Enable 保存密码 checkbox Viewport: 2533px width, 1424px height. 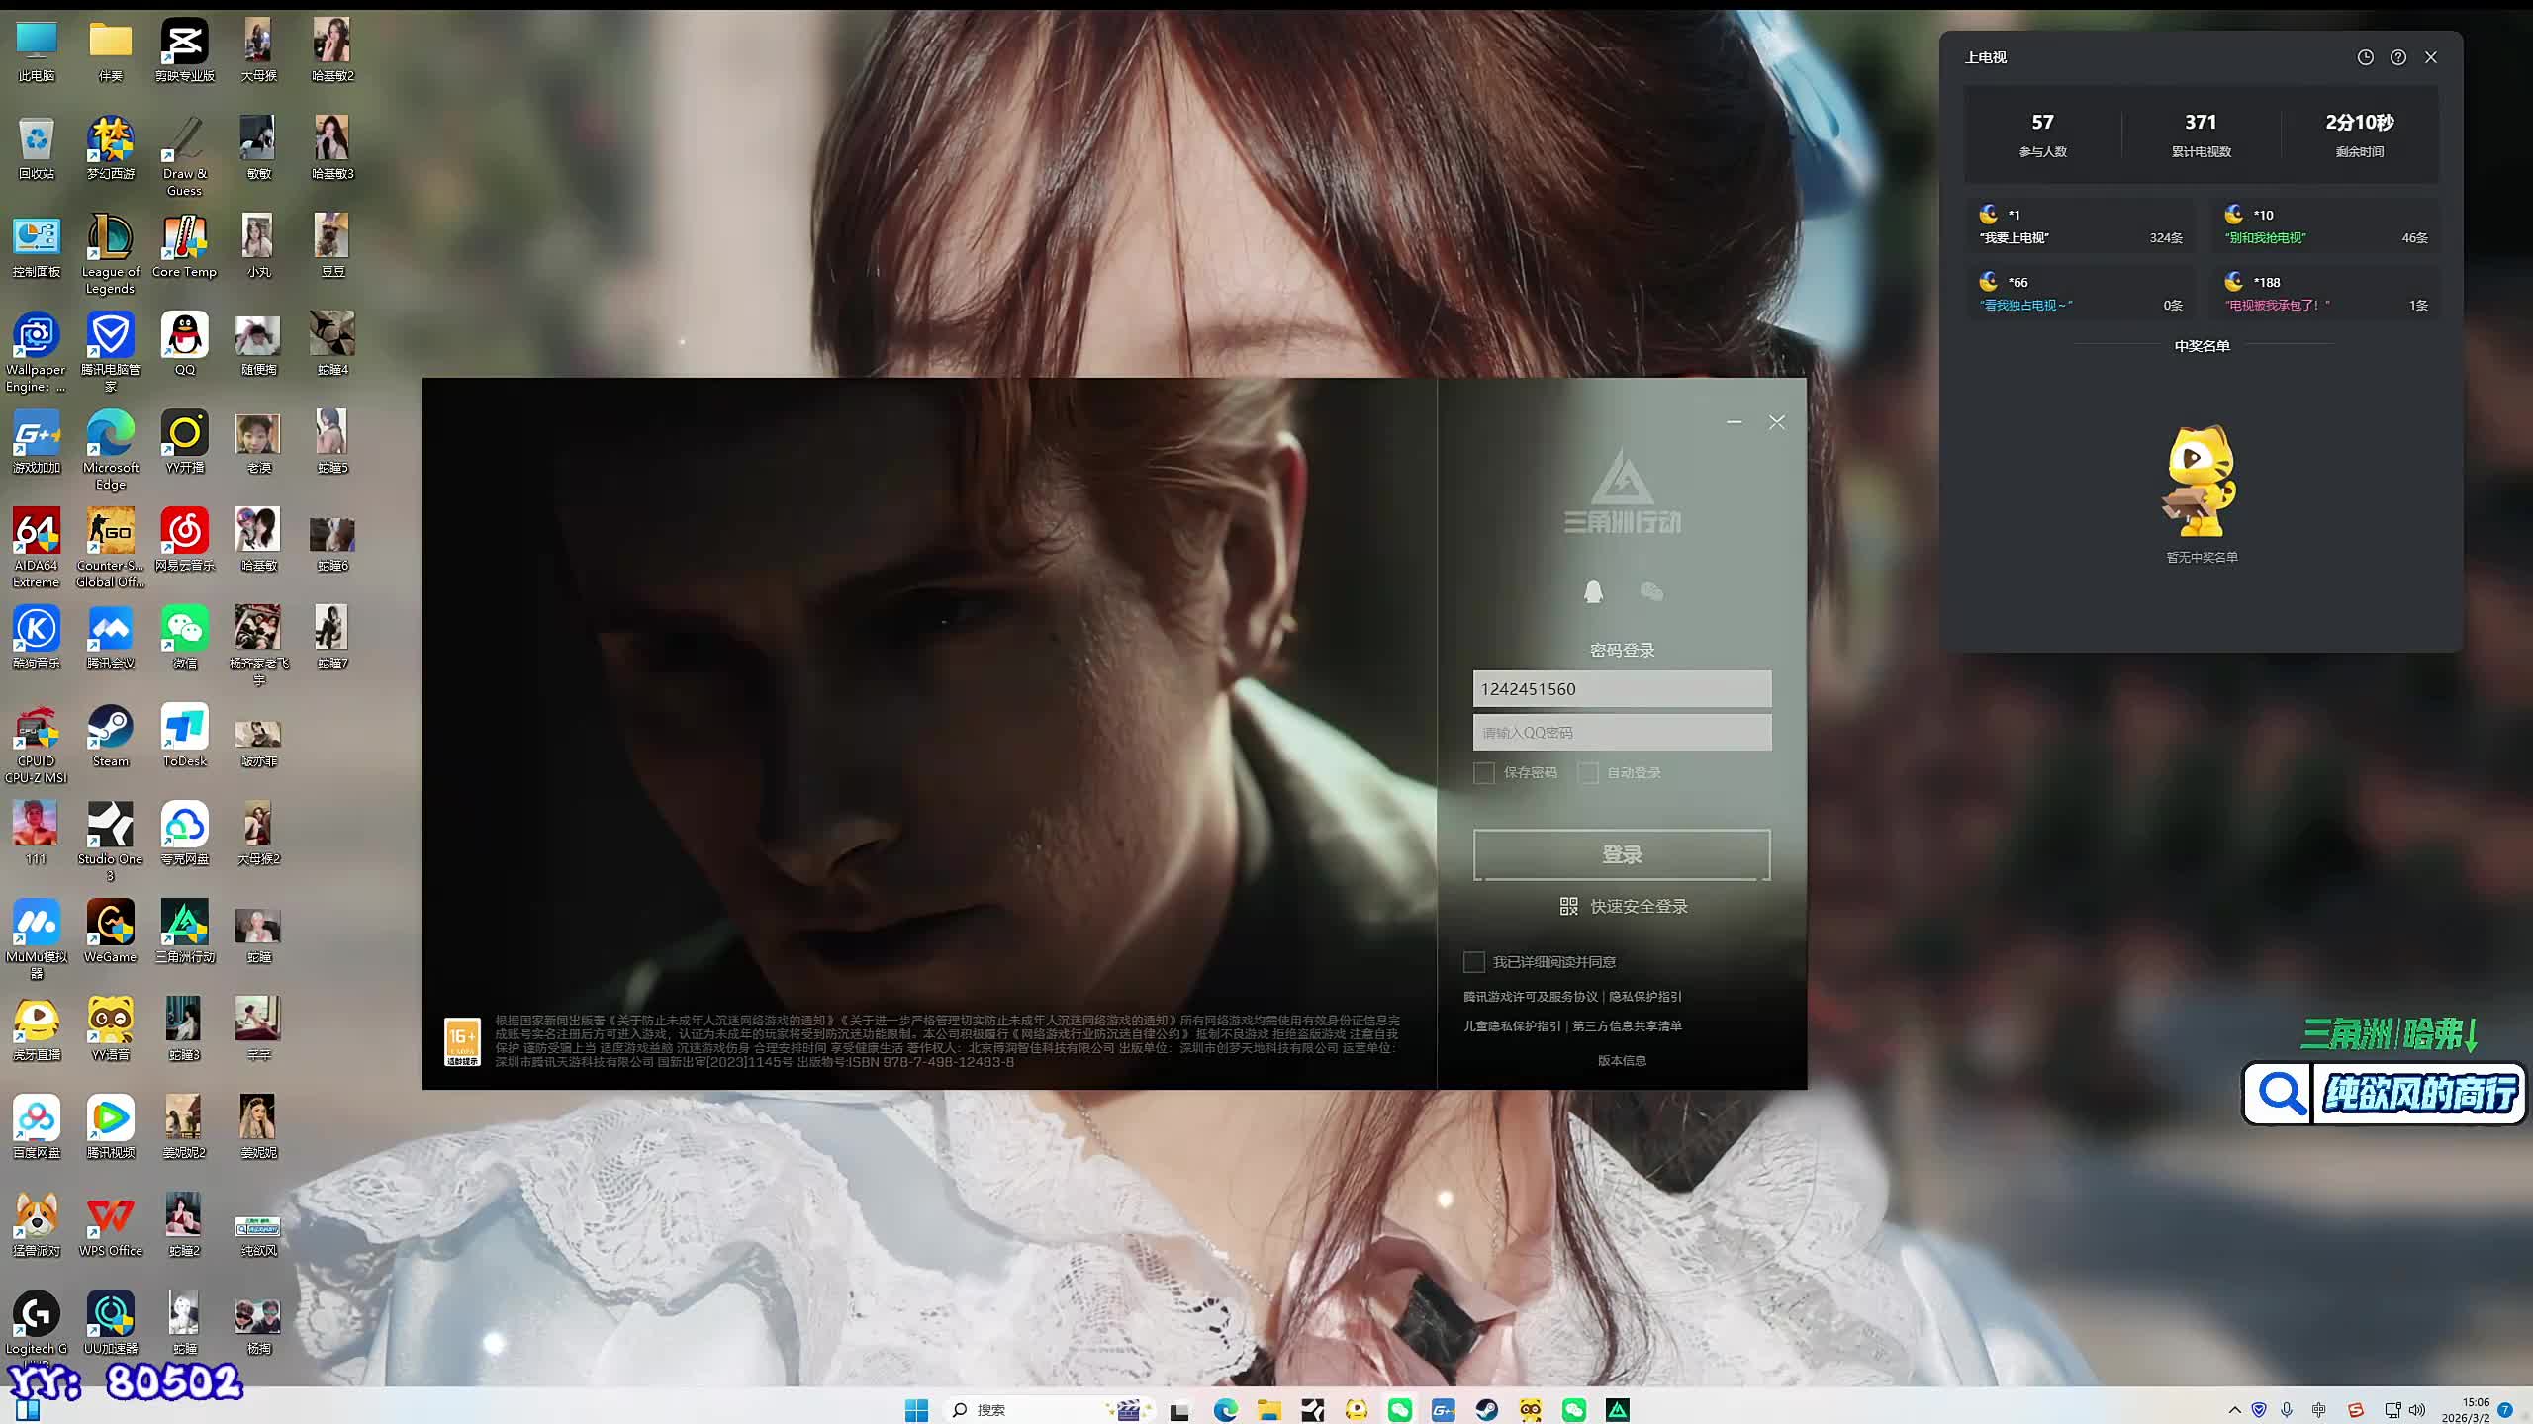[1484, 773]
